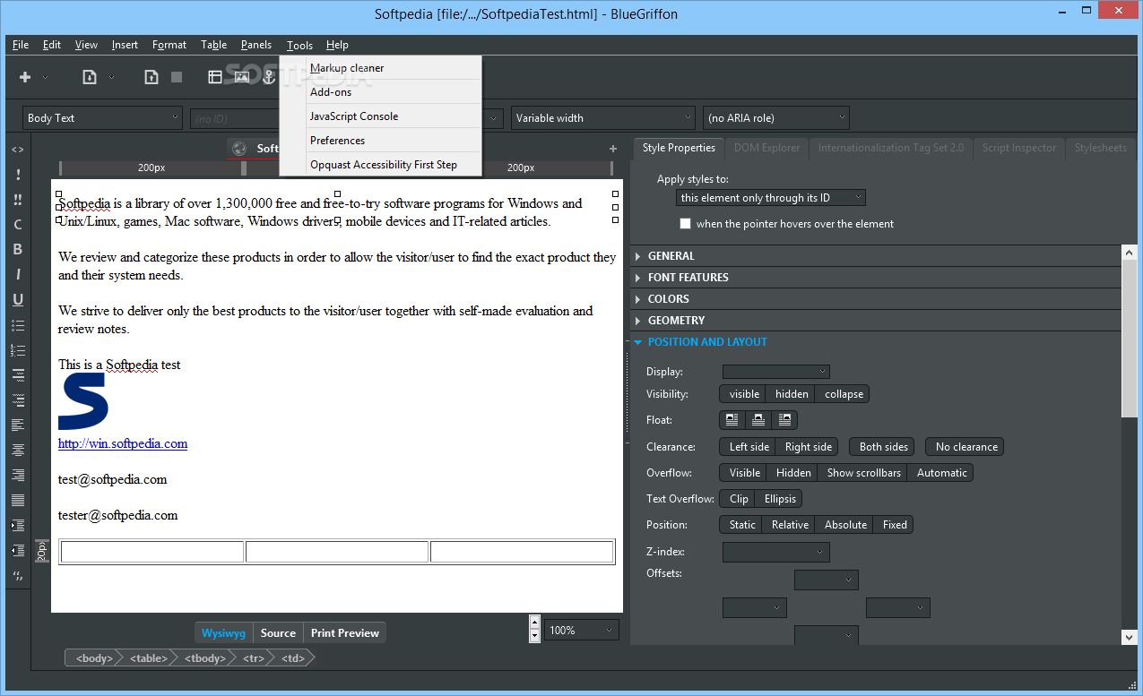The width and height of the screenshot is (1143, 696).
Task: Set Text Overflow to Ellipsis
Action: [x=780, y=499]
